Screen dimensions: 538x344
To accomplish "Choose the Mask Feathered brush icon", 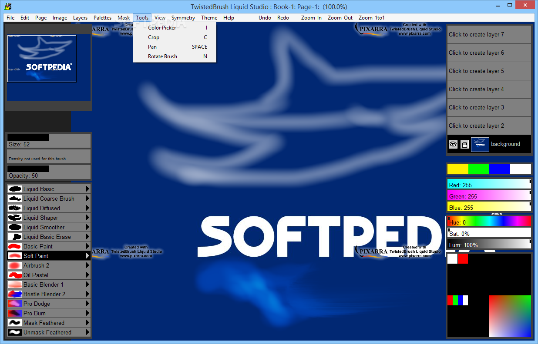I will (15, 323).
